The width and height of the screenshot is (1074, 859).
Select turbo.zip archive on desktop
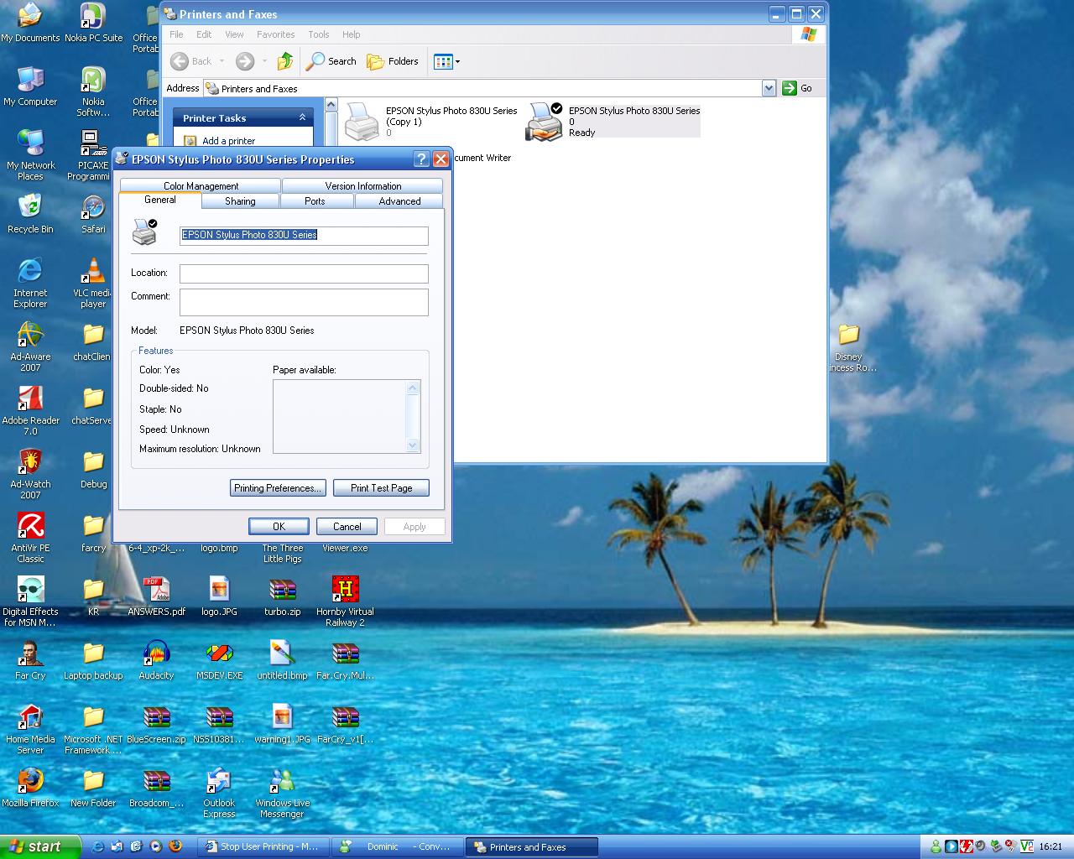pos(282,596)
